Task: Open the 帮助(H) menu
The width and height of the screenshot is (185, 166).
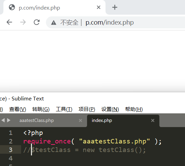Action: [x=134, y=109]
